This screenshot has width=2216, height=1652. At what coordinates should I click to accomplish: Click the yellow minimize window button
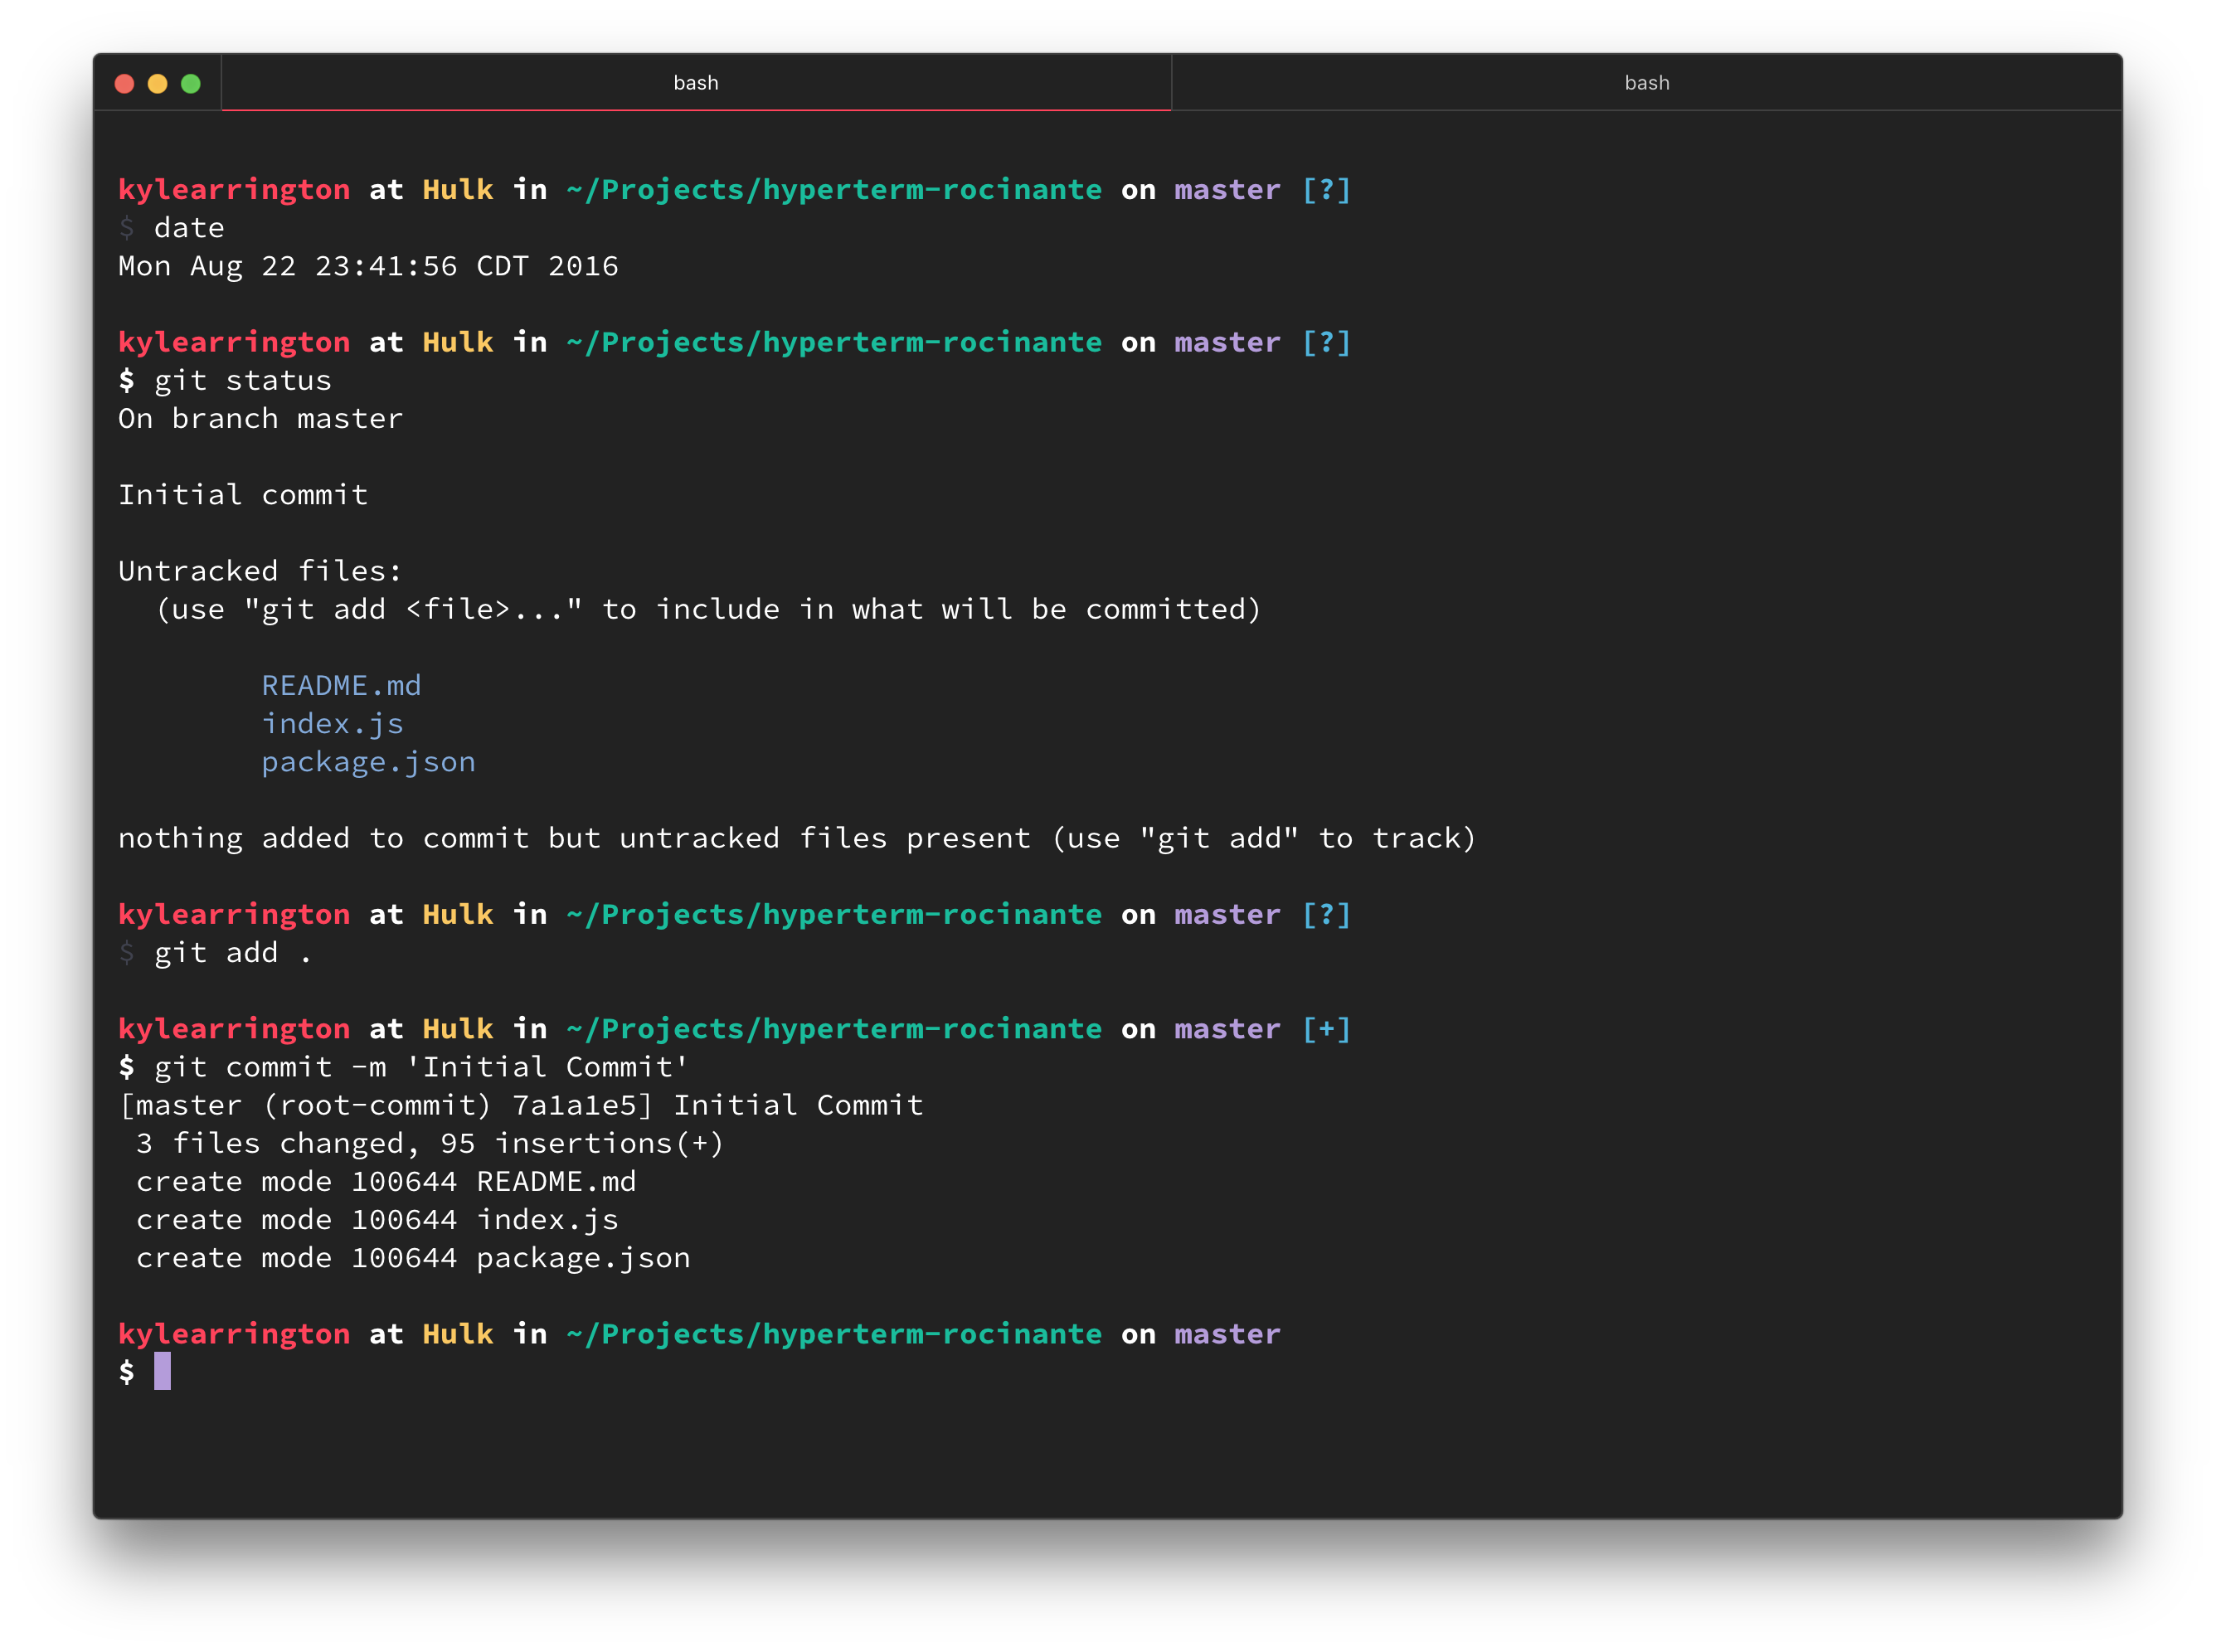pos(157,84)
